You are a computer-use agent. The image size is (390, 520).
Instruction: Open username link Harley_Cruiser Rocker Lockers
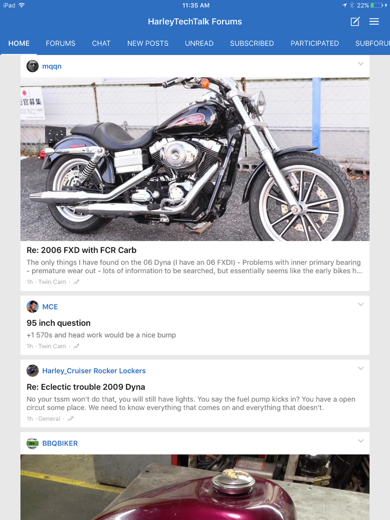pyautogui.click(x=94, y=371)
